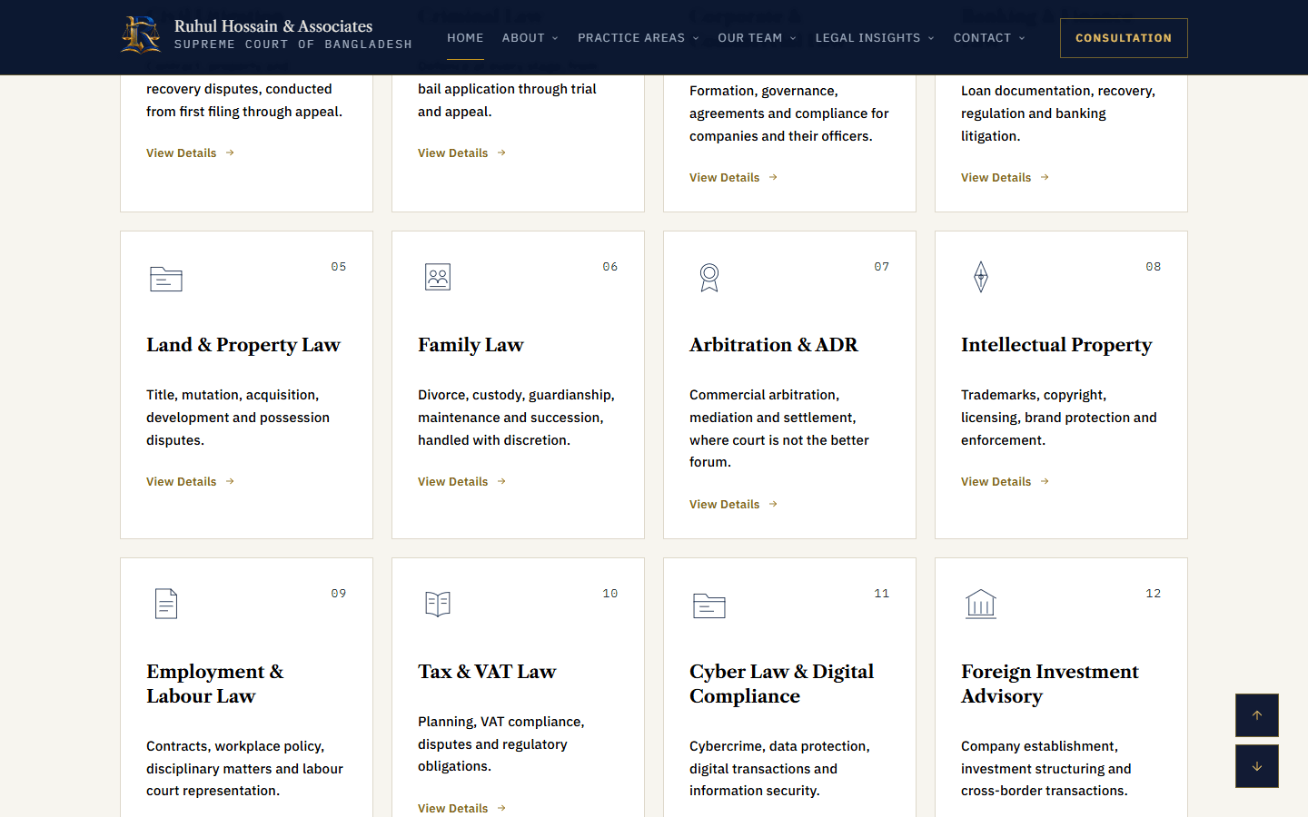
Task: Click the Ruhul Hossain & Associates logo icon
Action: 141,34
